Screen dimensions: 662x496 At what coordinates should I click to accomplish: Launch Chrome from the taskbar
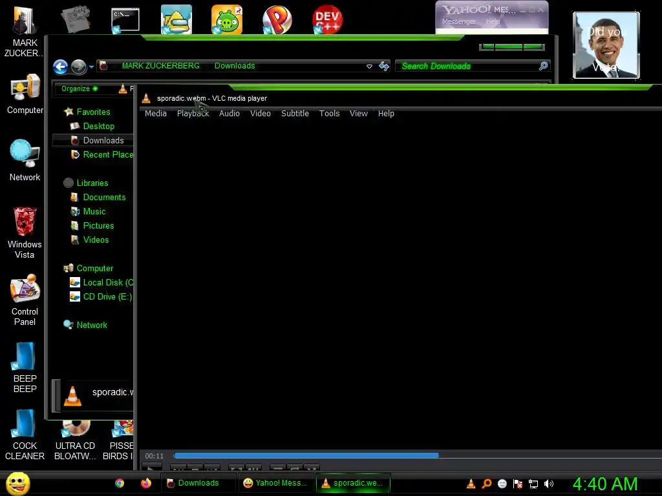point(120,483)
